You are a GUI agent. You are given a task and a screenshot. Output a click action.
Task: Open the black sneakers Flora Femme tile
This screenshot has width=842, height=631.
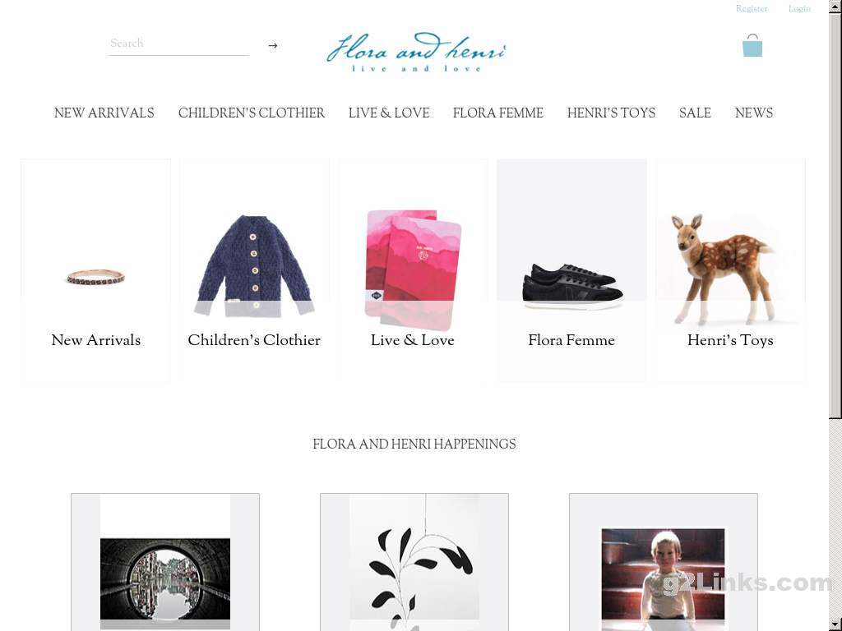(571, 269)
